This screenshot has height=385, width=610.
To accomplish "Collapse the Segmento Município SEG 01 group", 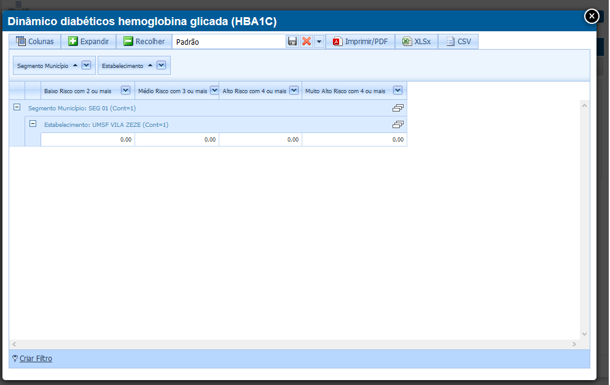I will click(x=17, y=107).
